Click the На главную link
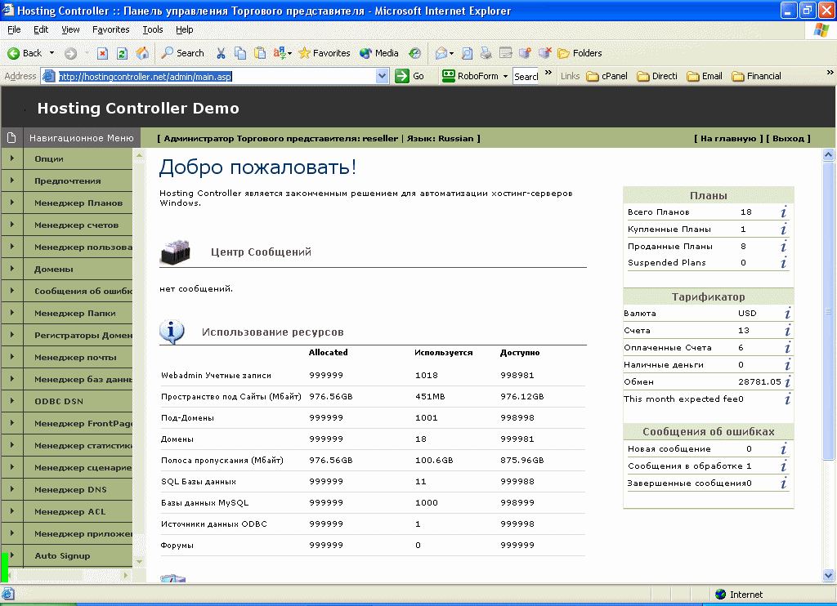 pyautogui.click(x=728, y=138)
